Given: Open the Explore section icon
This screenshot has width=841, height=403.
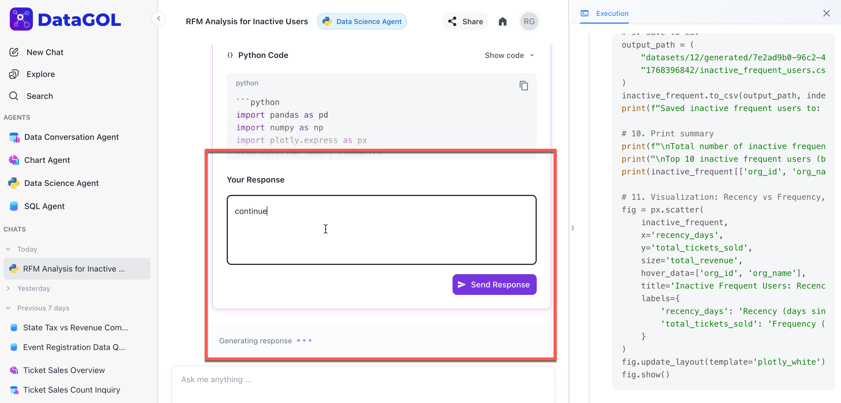Looking at the screenshot, I should click(14, 74).
